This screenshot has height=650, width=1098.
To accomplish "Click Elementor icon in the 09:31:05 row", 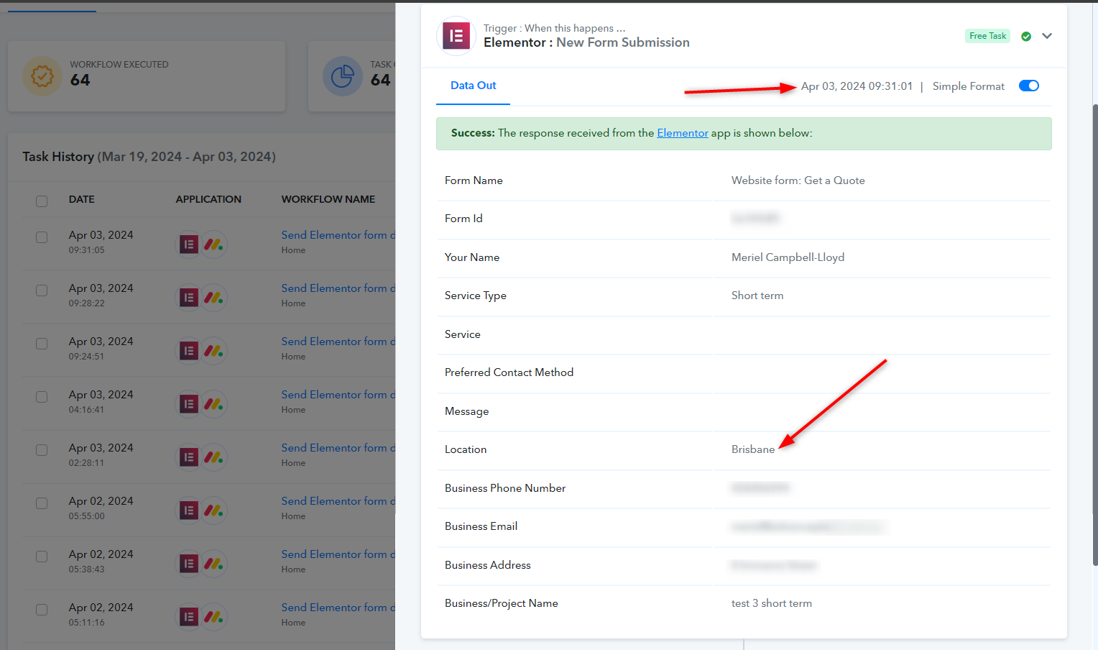I will 189,244.
